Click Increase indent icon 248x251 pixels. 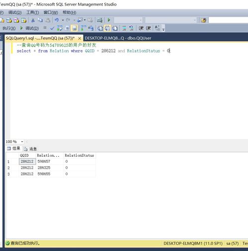148,28
